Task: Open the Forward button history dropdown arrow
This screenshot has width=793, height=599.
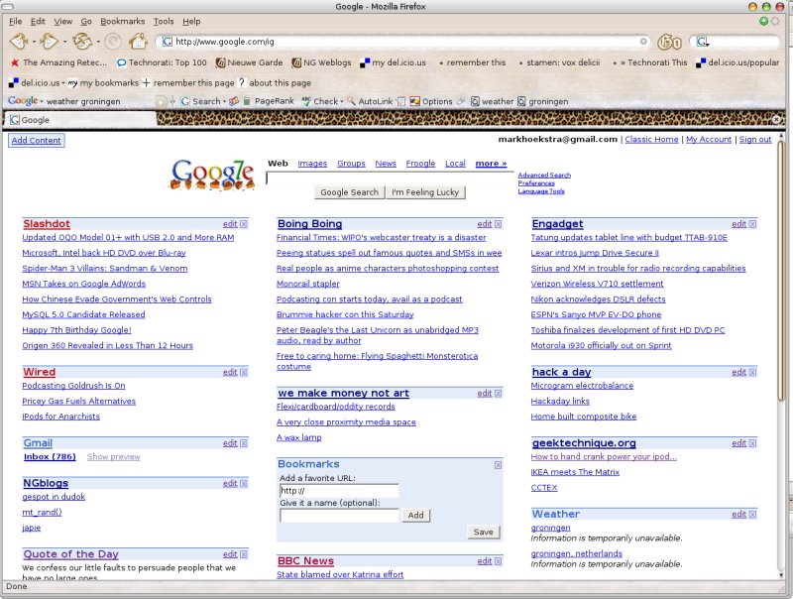Action: click(x=63, y=42)
